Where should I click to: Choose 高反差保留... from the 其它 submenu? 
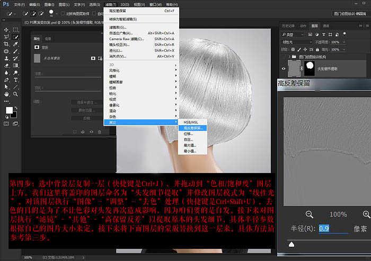194,128
